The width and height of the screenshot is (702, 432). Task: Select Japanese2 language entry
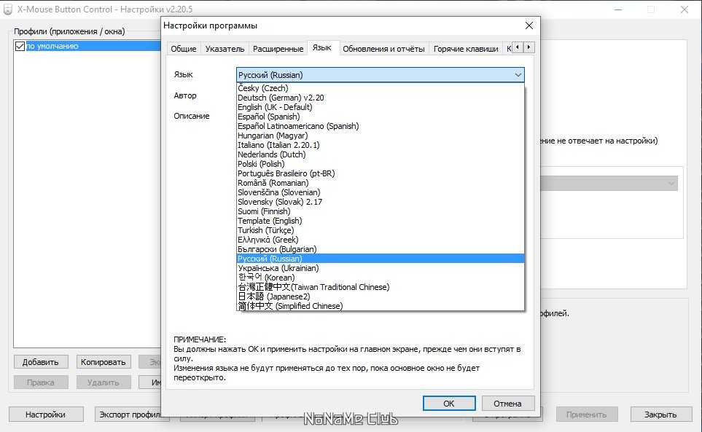click(x=380, y=296)
